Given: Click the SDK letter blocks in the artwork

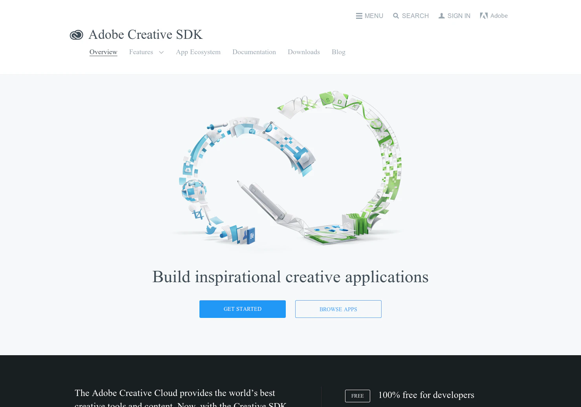Looking at the screenshot, I should point(340,101).
